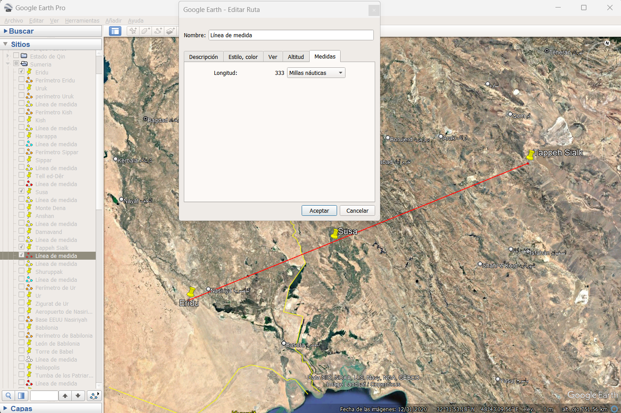
Task: Select Heliopolis in the Sitios tree
Action: (x=47, y=367)
